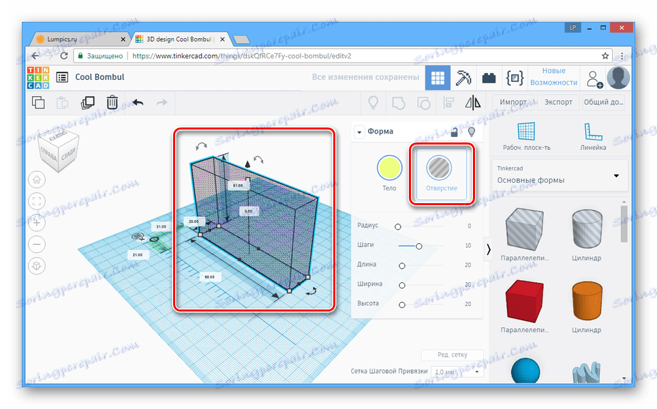
Task: Click the invite user icon
Action: point(594,79)
